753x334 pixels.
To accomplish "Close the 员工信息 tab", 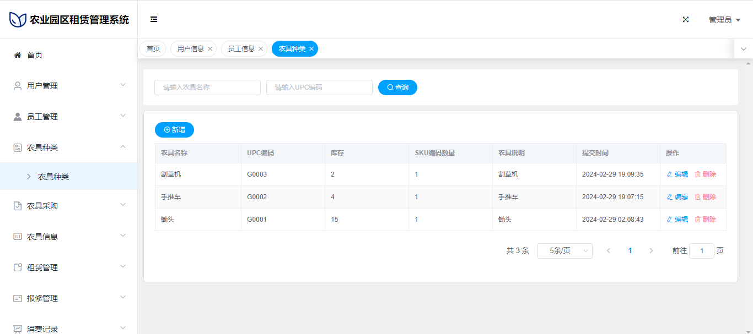I will (261, 49).
